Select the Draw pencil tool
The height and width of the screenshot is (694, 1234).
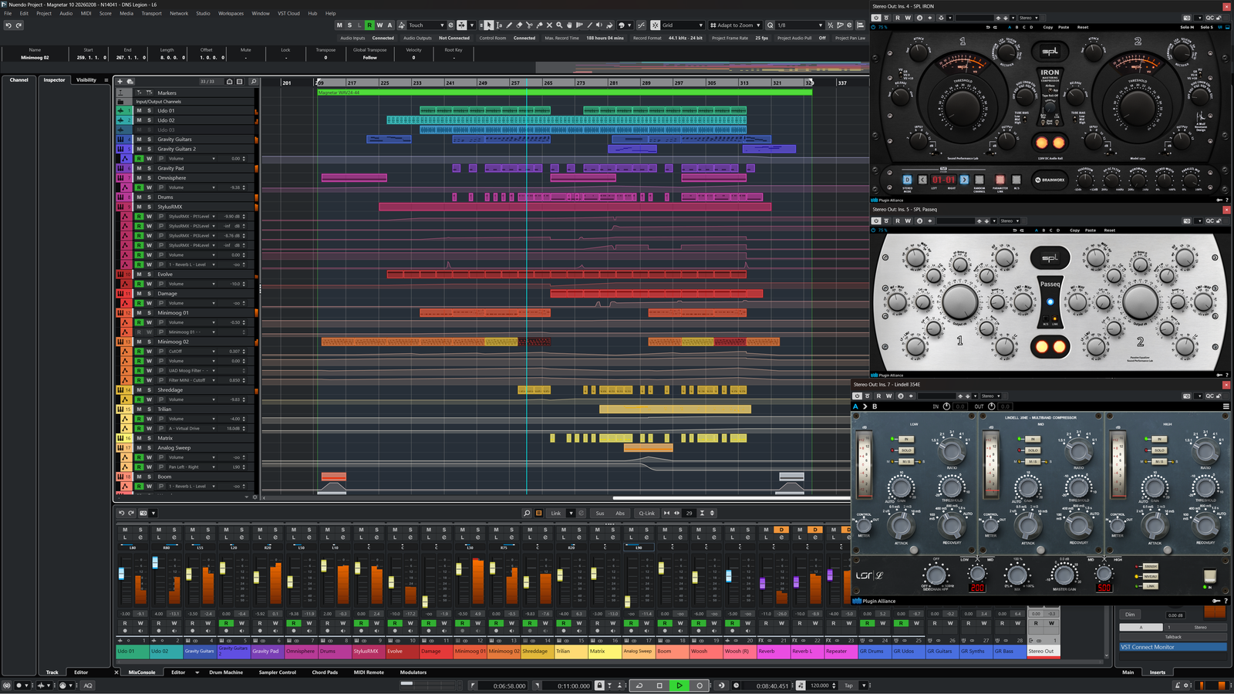pyautogui.click(x=509, y=25)
